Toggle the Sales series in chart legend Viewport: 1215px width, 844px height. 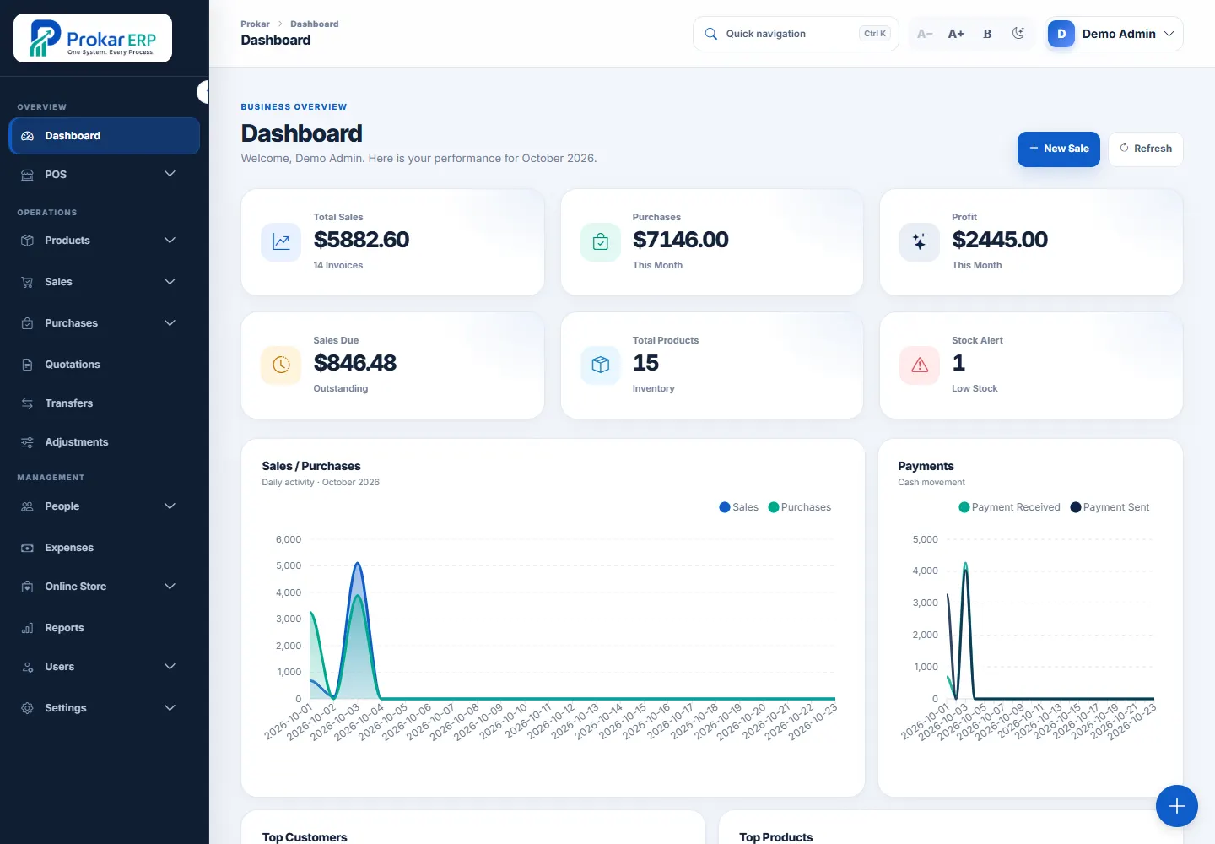click(x=738, y=507)
